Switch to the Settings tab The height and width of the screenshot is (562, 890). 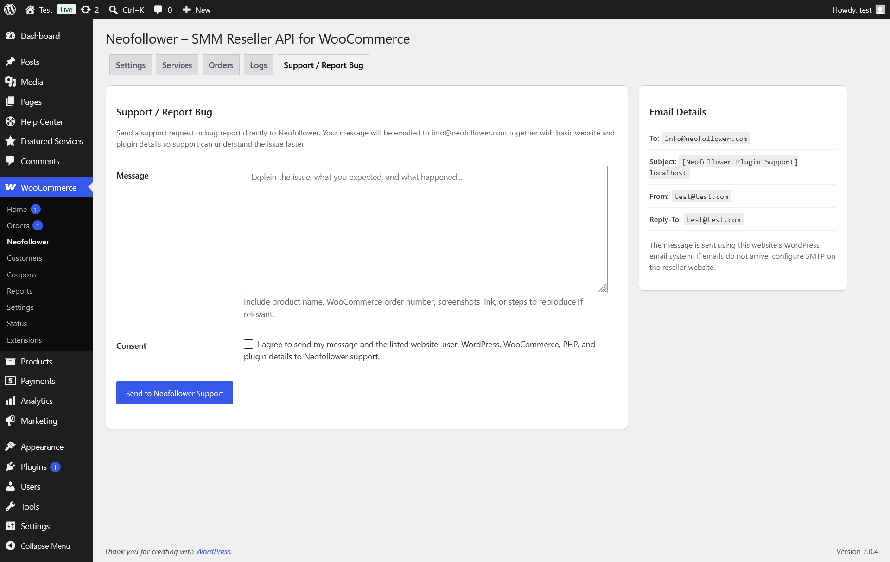tap(131, 65)
